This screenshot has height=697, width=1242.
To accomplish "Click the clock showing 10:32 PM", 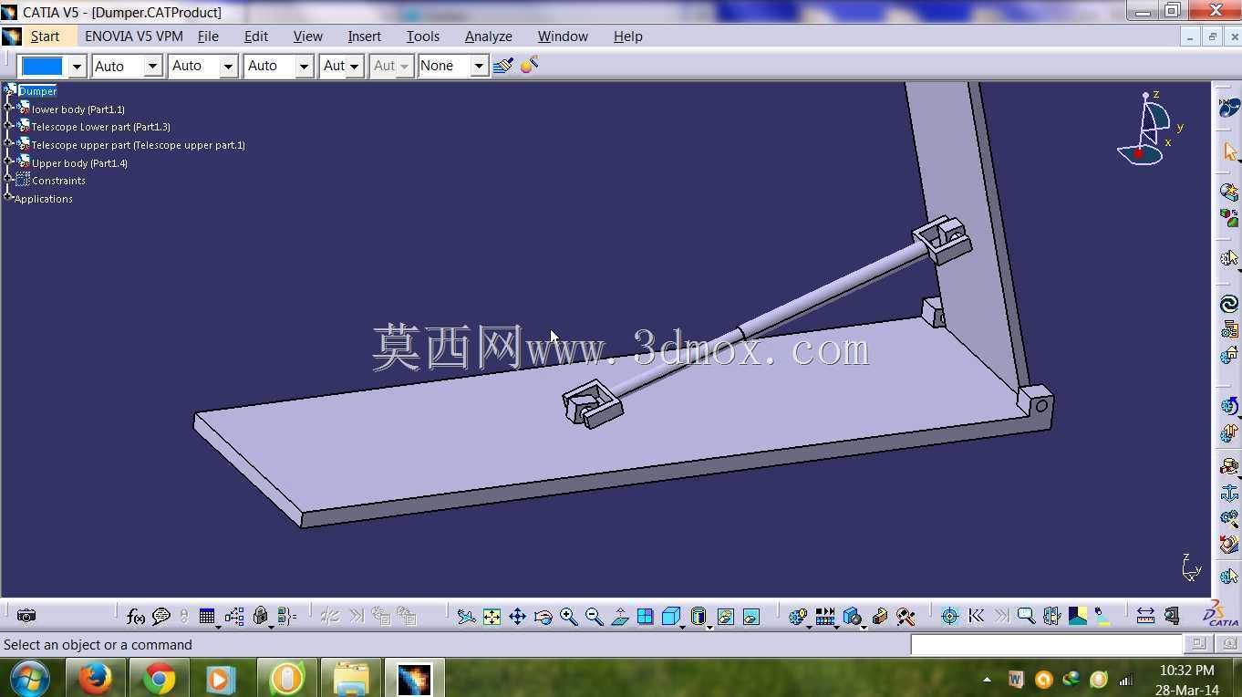I will 1186,671.
